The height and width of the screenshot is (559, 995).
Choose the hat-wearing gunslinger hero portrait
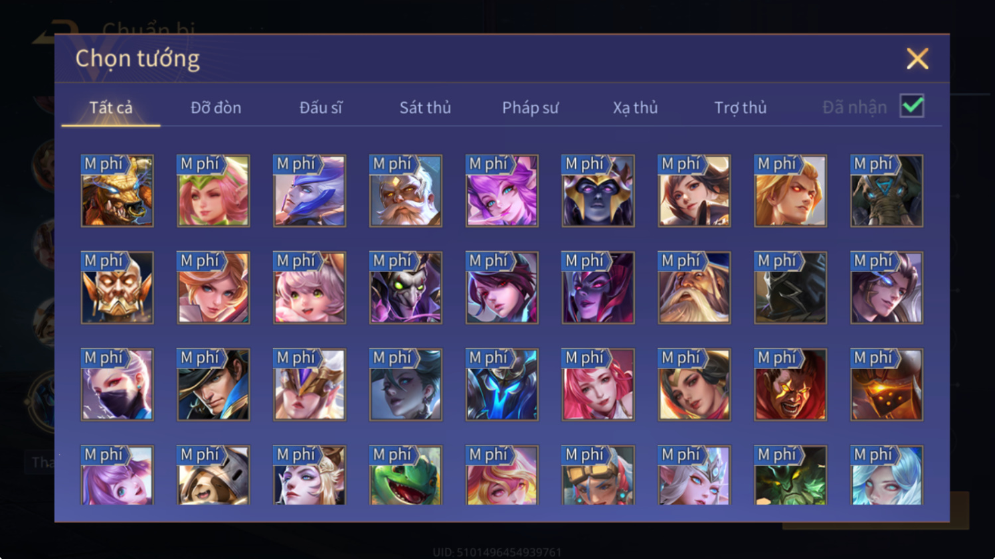tap(213, 385)
